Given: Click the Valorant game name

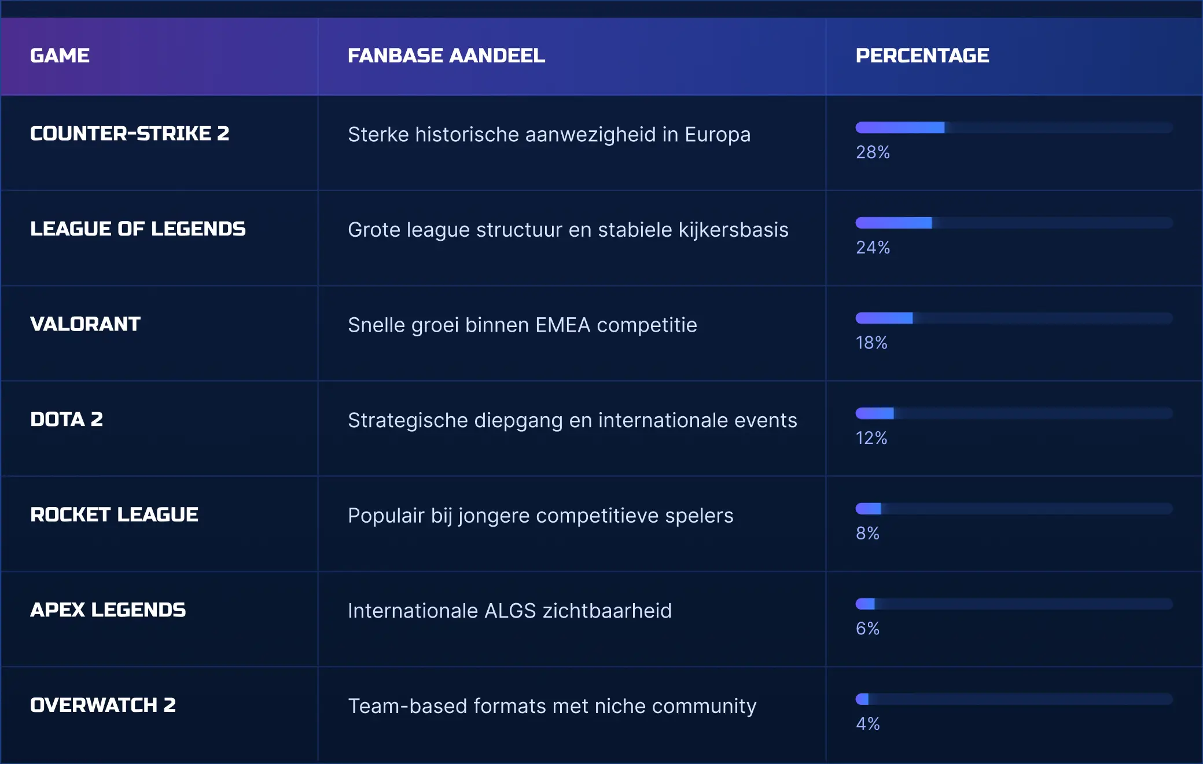Looking at the screenshot, I should point(86,324).
